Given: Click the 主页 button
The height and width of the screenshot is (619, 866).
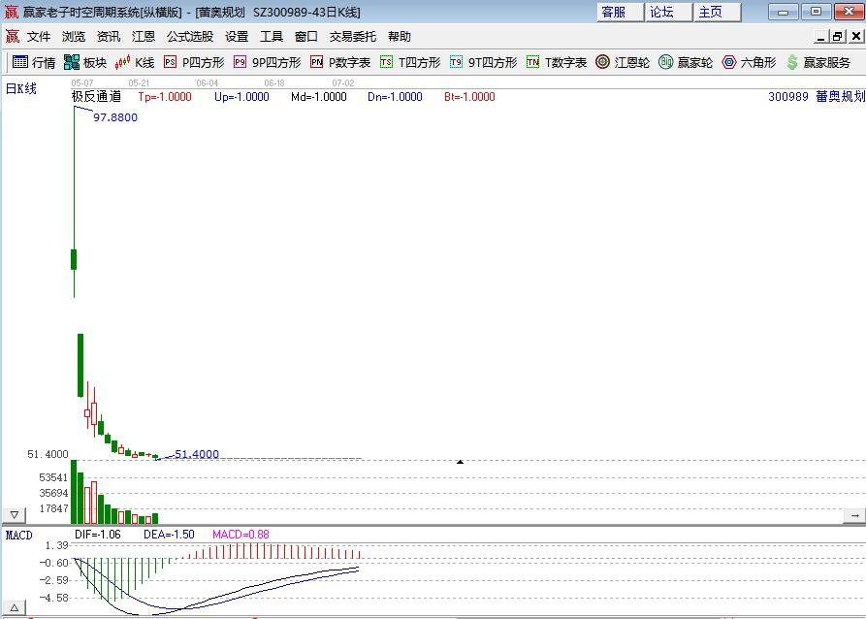Looking at the screenshot, I should pyautogui.click(x=717, y=12).
